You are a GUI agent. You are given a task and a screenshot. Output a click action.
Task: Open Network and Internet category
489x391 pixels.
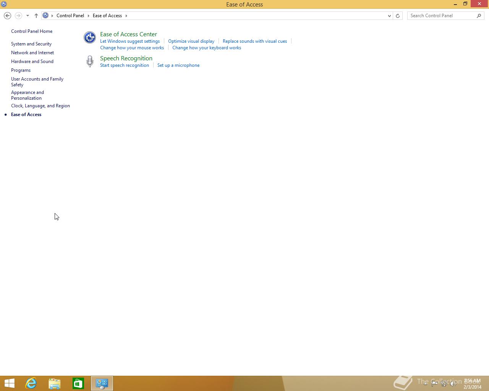click(32, 53)
